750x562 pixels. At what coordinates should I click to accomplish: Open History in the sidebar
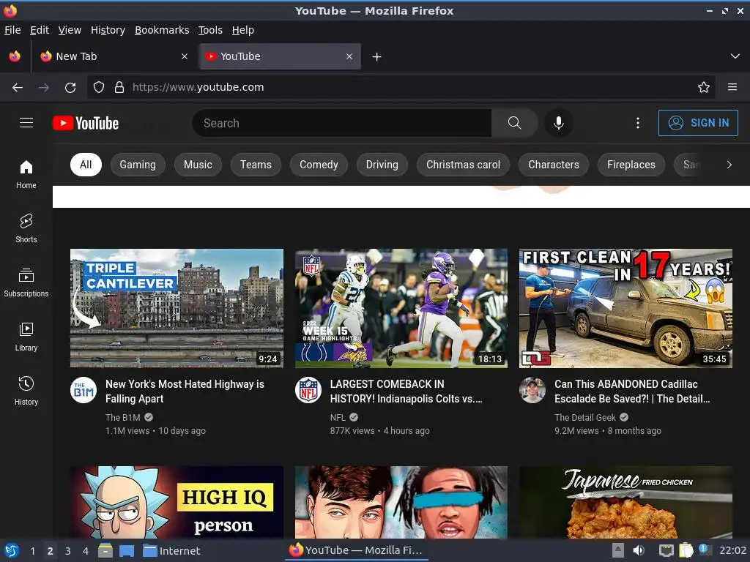point(26,391)
